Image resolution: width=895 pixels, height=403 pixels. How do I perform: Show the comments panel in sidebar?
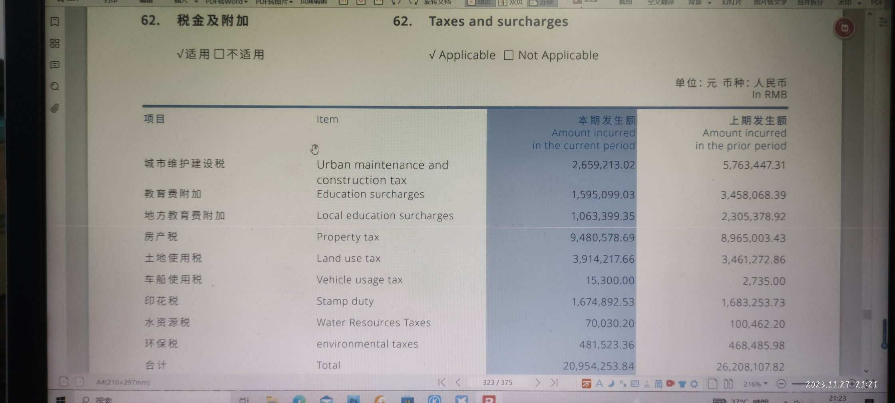55,65
